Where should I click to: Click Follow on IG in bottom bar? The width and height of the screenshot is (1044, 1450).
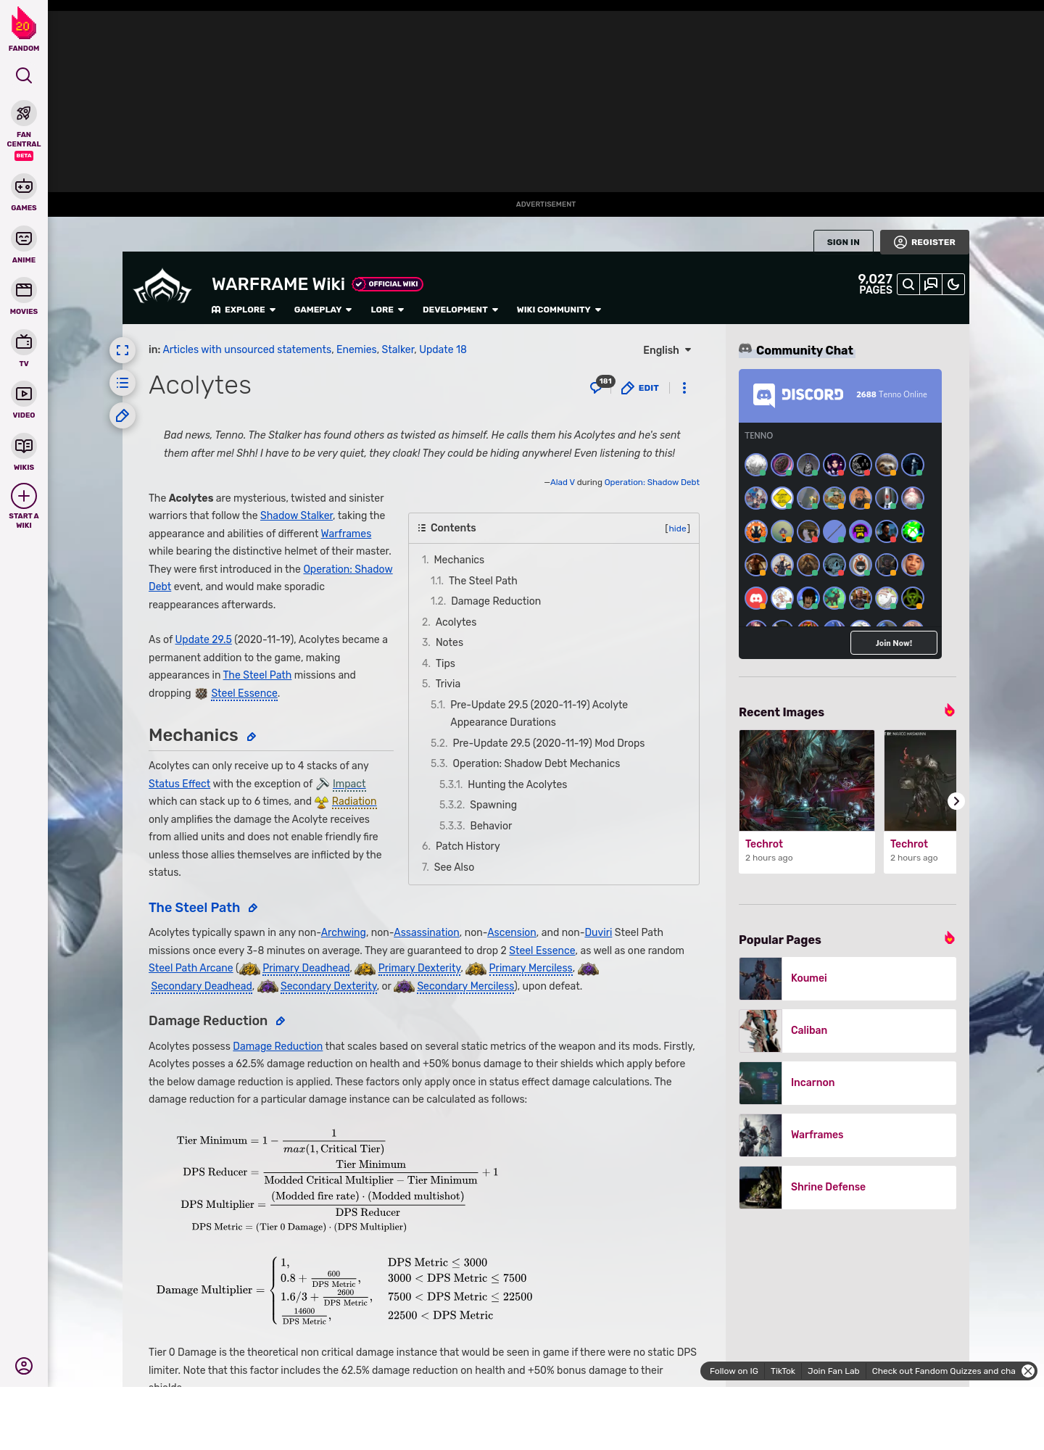tap(734, 1371)
